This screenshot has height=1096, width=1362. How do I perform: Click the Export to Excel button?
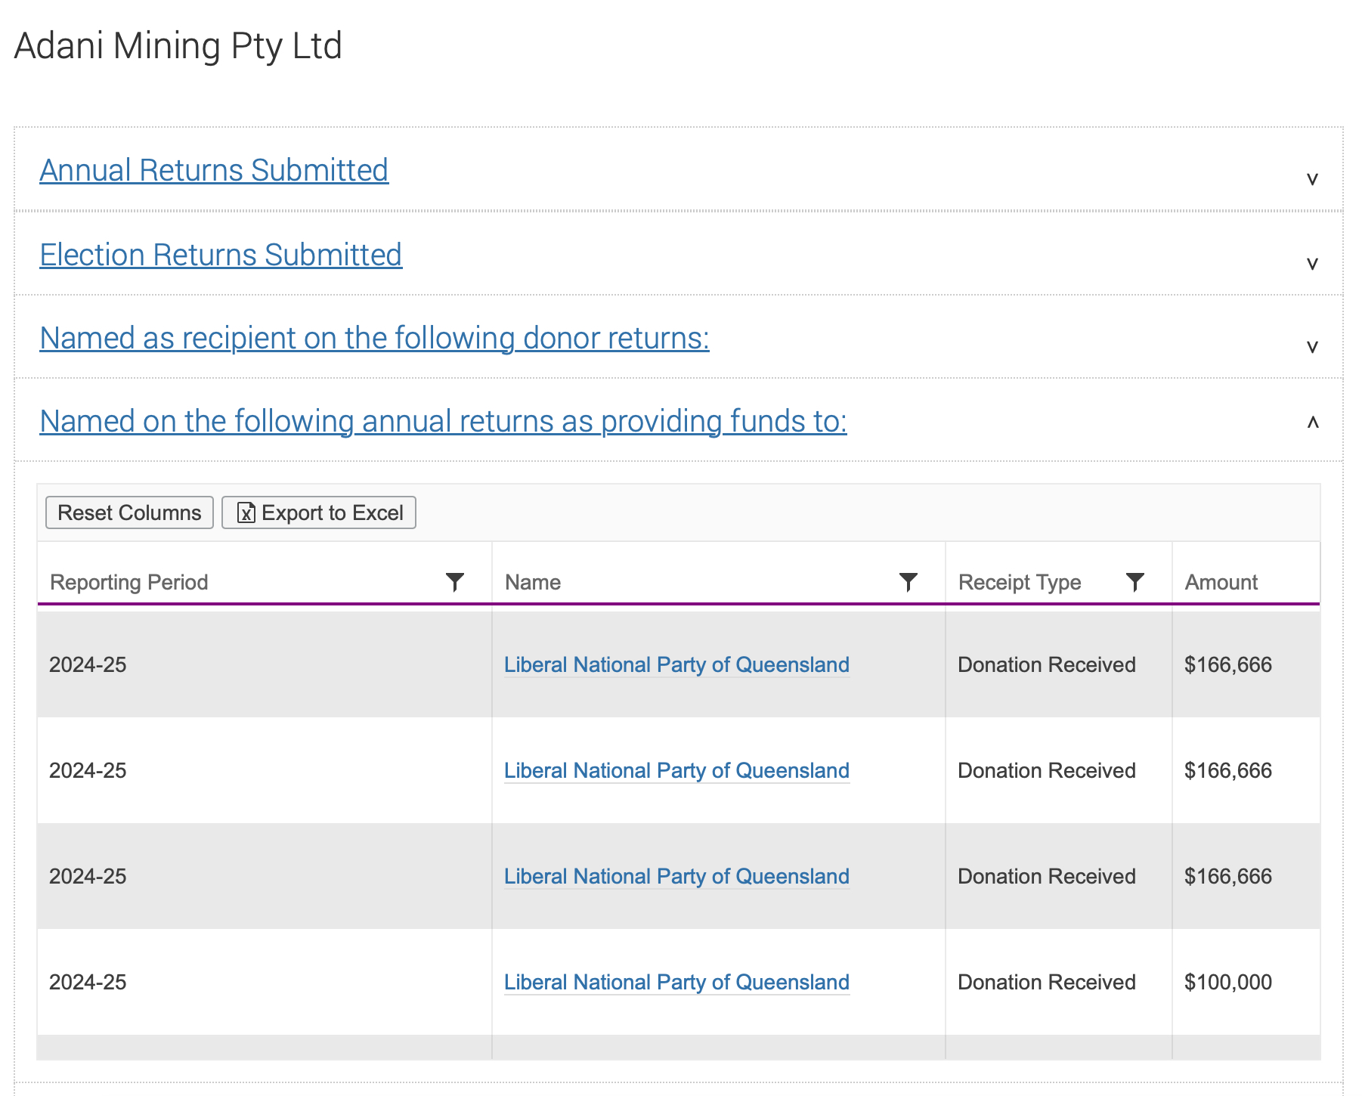[318, 513]
